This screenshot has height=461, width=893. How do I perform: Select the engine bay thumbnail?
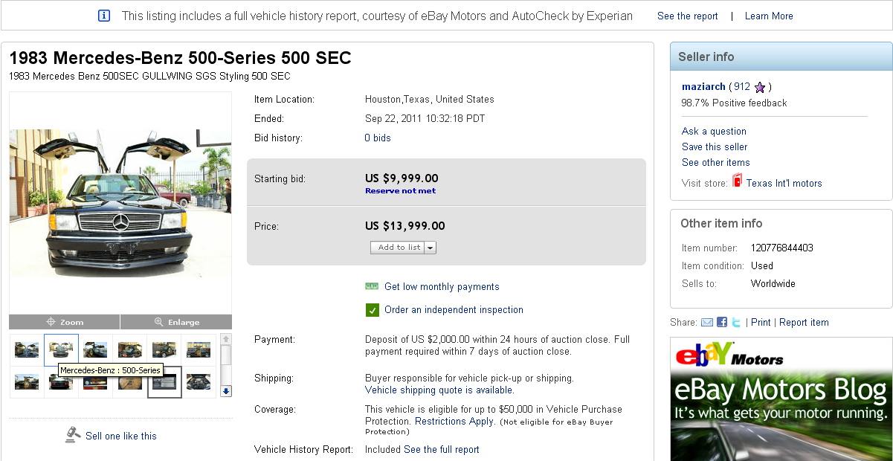(198, 382)
